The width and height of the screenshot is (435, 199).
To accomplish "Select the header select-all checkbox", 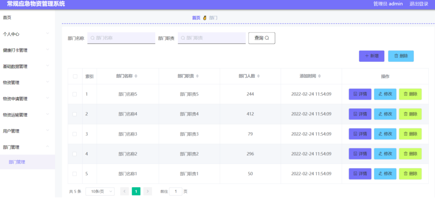I will pyautogui.click(x=75, y=77).
